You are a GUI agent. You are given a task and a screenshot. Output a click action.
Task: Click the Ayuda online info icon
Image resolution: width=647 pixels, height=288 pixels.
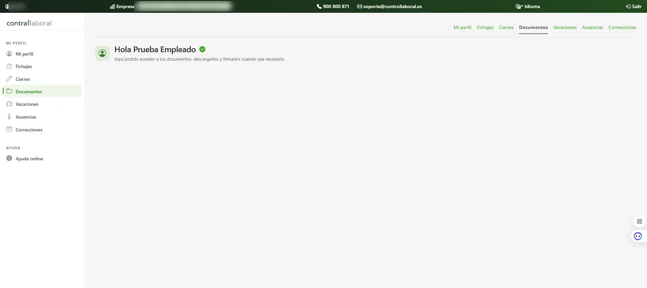pyautogui.click(x=9, y=158)
